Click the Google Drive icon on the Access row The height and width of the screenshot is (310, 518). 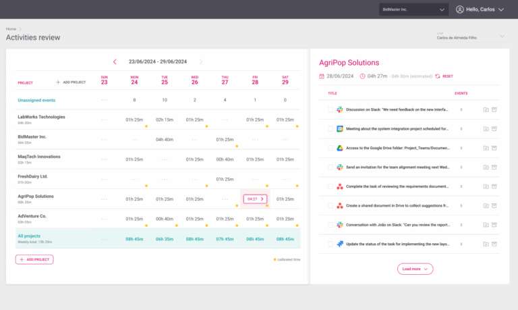pos(340,148)
